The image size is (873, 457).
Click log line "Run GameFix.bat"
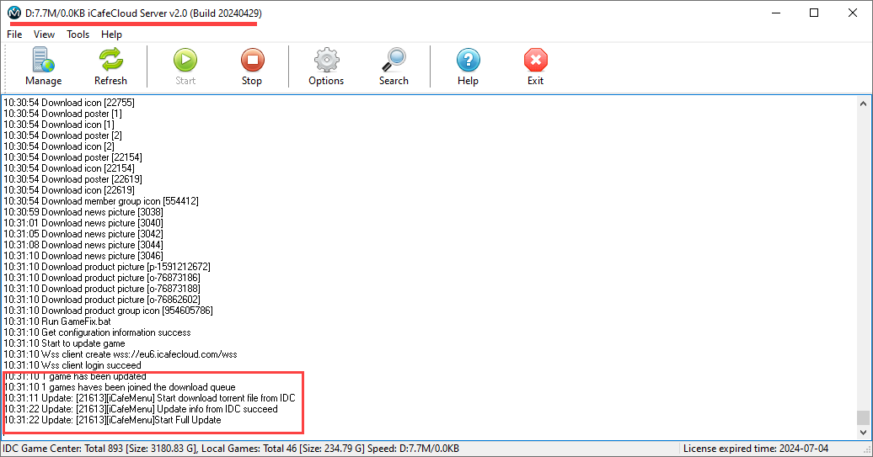pos(57,321)
